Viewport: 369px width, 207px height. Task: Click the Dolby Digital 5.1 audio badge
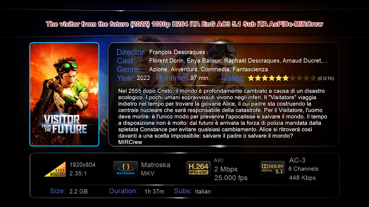[272, 169]
